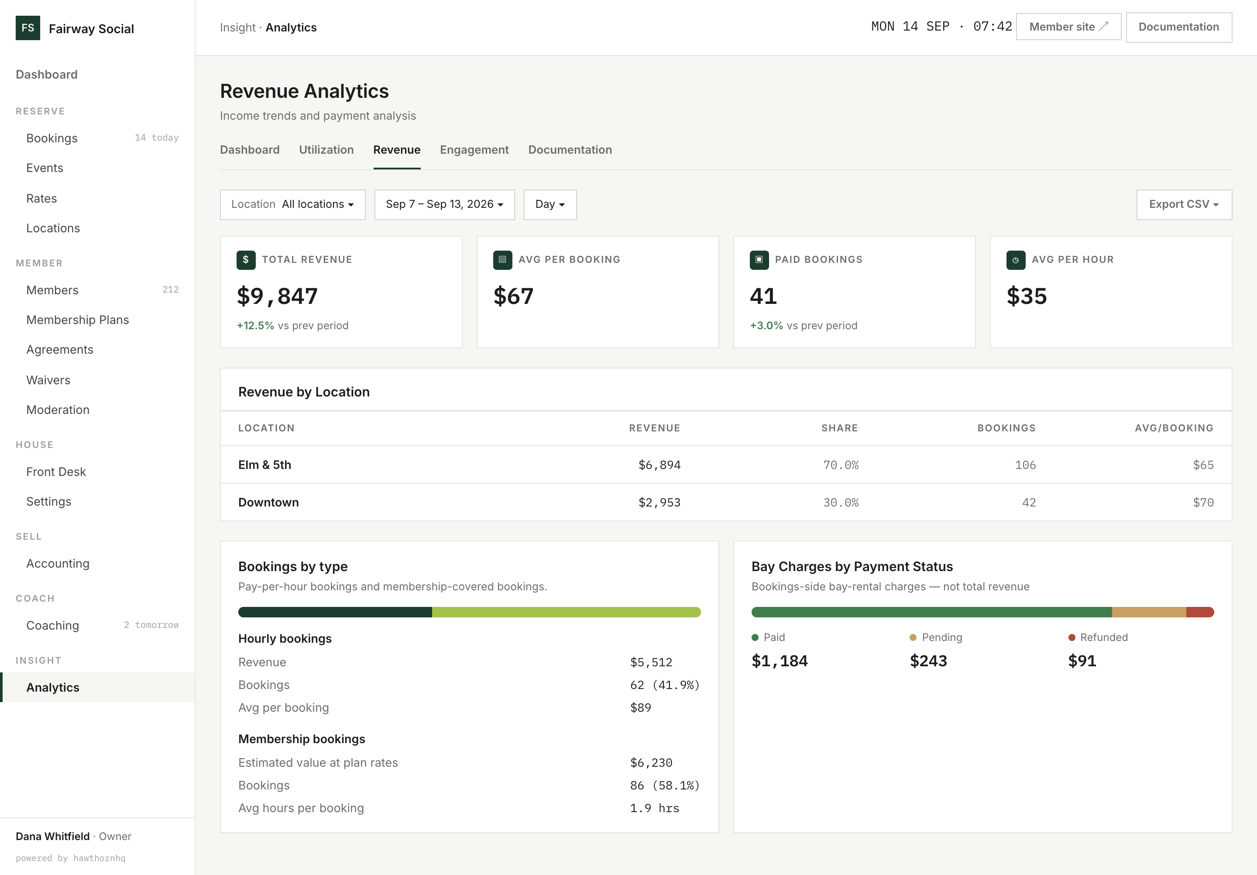This screenshot has height=875, width=1257.
Task: Click the Paid Bookings card icon
Action: (759, 259)
